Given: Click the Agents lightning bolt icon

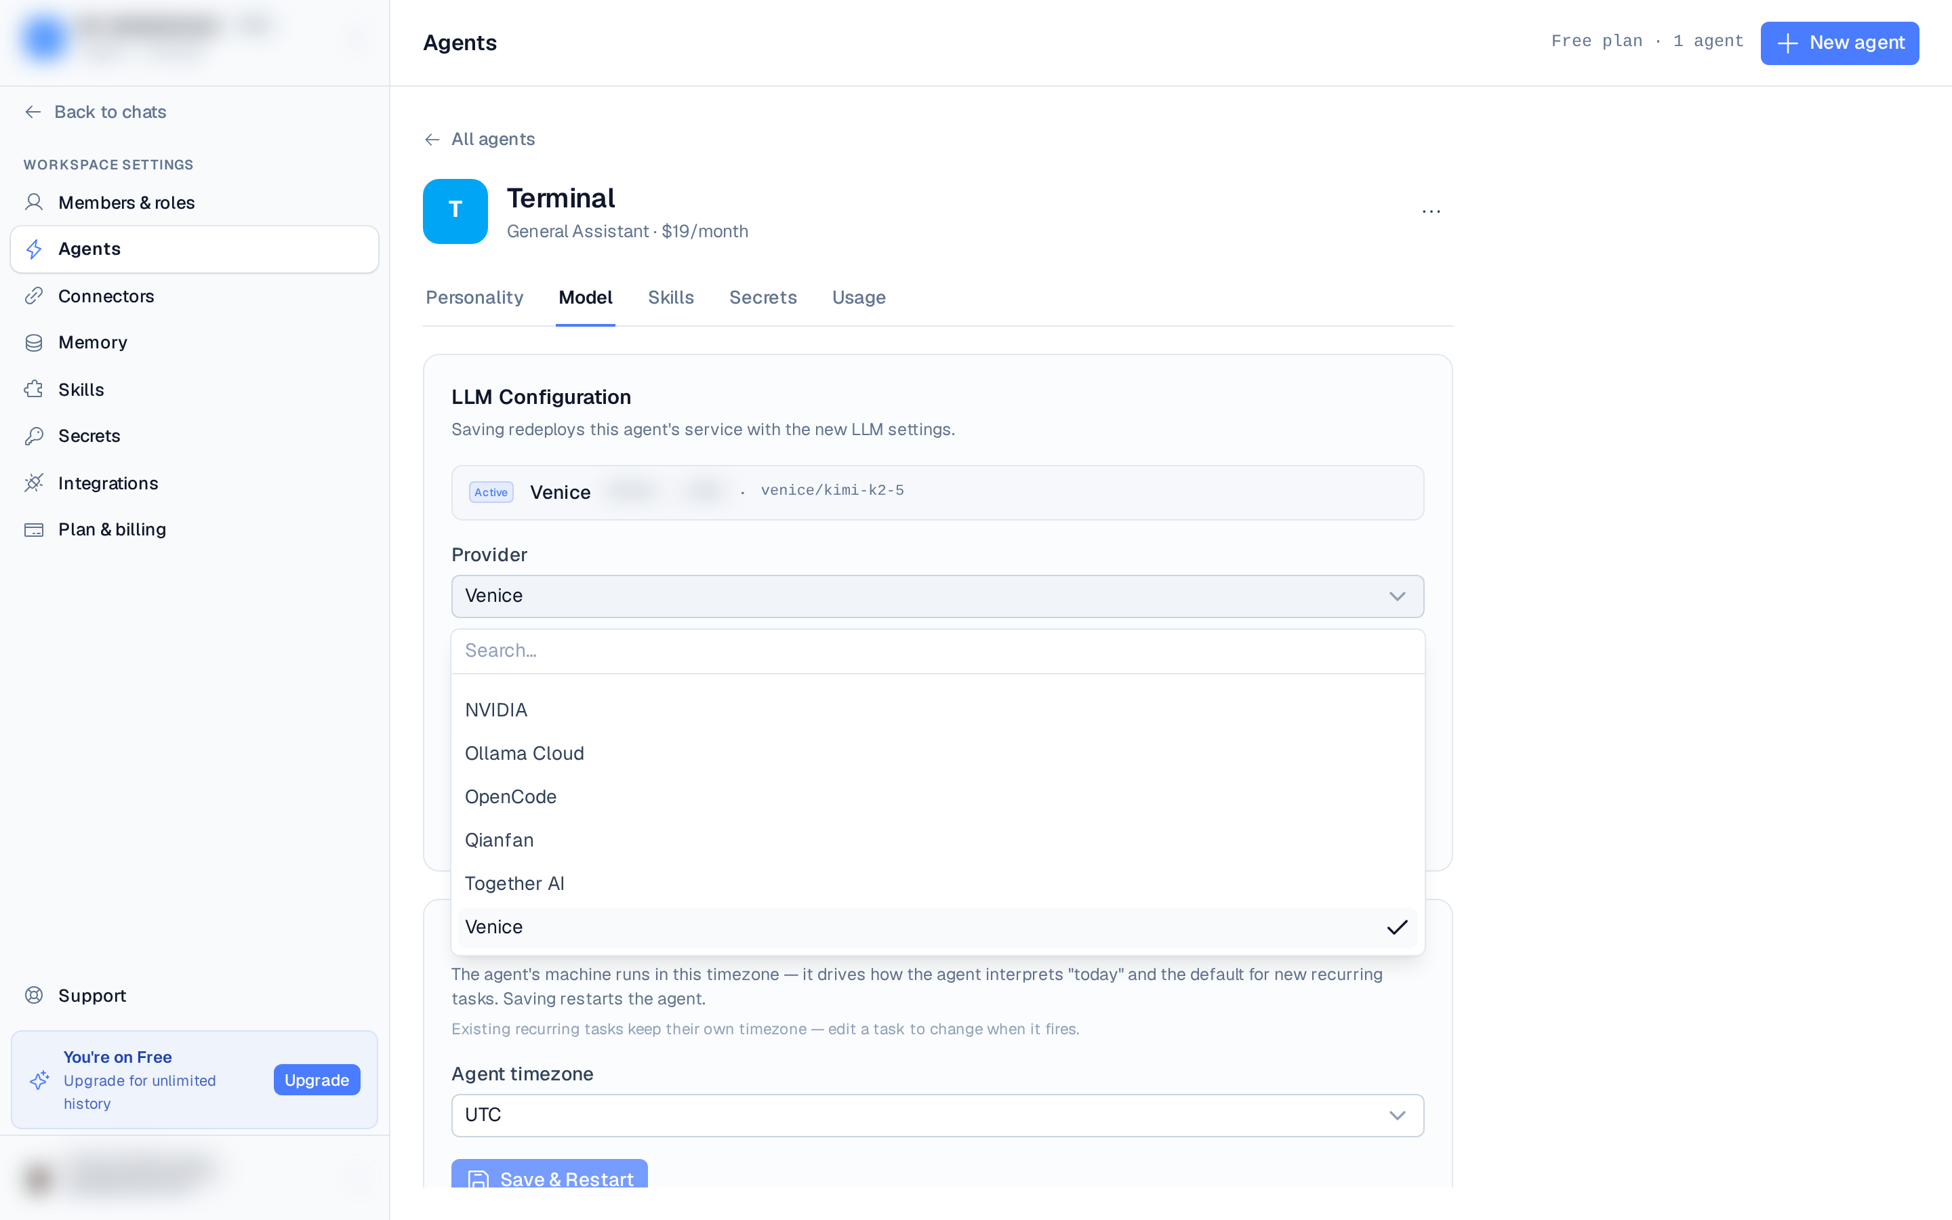Looking at the screenshot, I should (34, 249).
